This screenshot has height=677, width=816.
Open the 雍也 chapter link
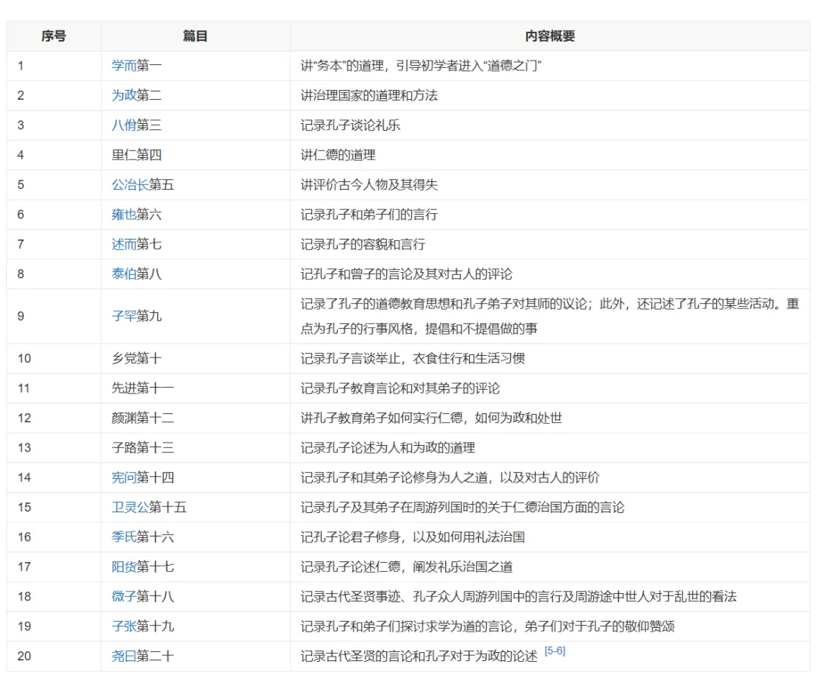pos(124,215)
